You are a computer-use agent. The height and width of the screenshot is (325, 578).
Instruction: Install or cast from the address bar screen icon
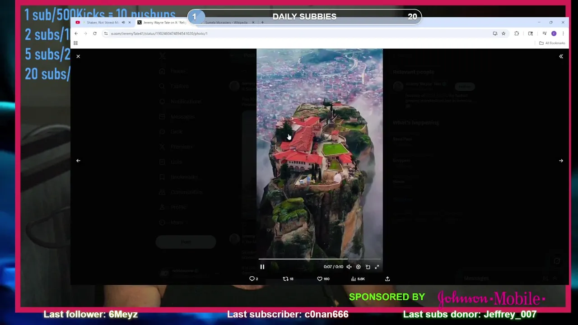pyautogui.click(x=495, y=33)
